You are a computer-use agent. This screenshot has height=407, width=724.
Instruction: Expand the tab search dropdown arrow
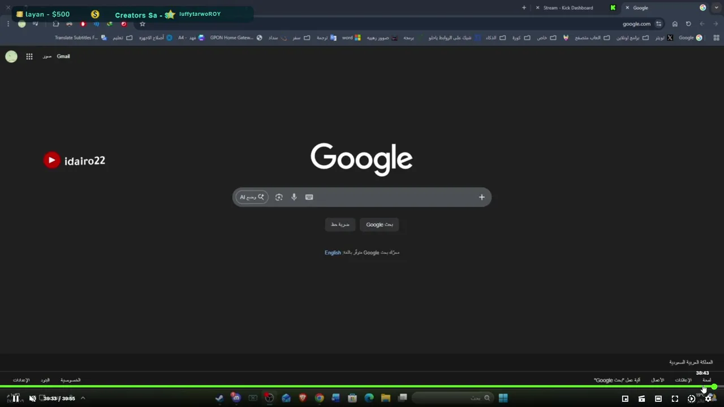click(717, 8)
